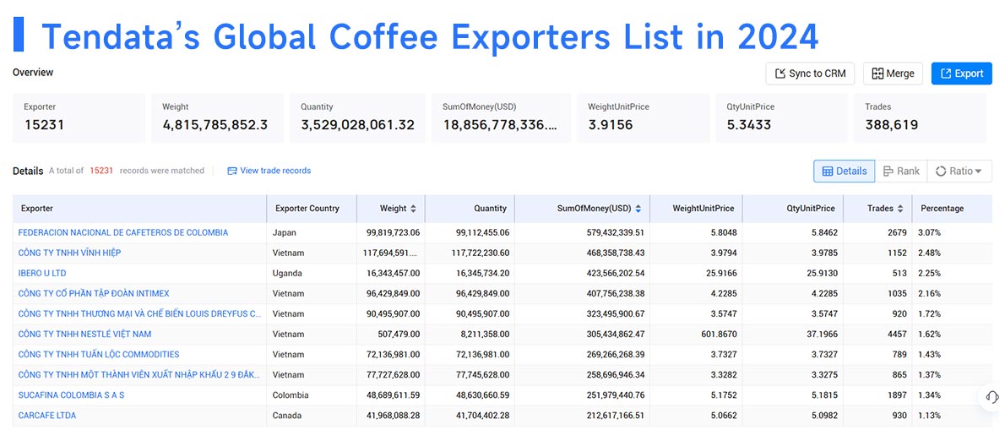Click the Japan country cell
The width and height of the screenshot is (1005, 430).
click(284, 232)
